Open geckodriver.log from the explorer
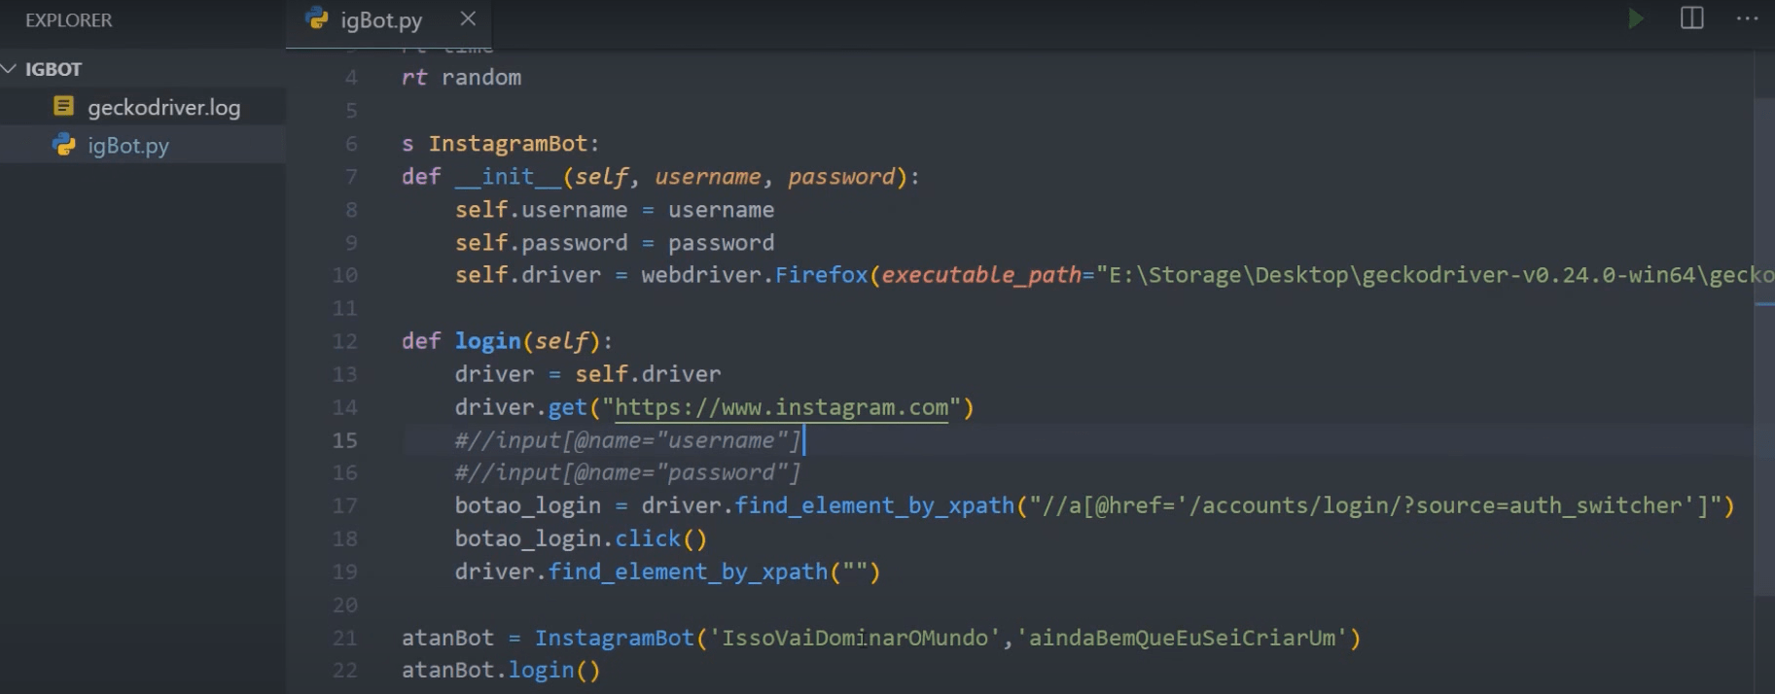 coord(163,108)
